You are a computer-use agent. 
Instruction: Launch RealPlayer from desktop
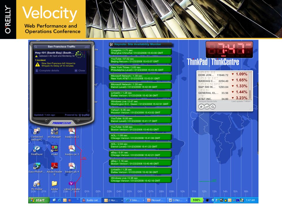coord(37,150)
